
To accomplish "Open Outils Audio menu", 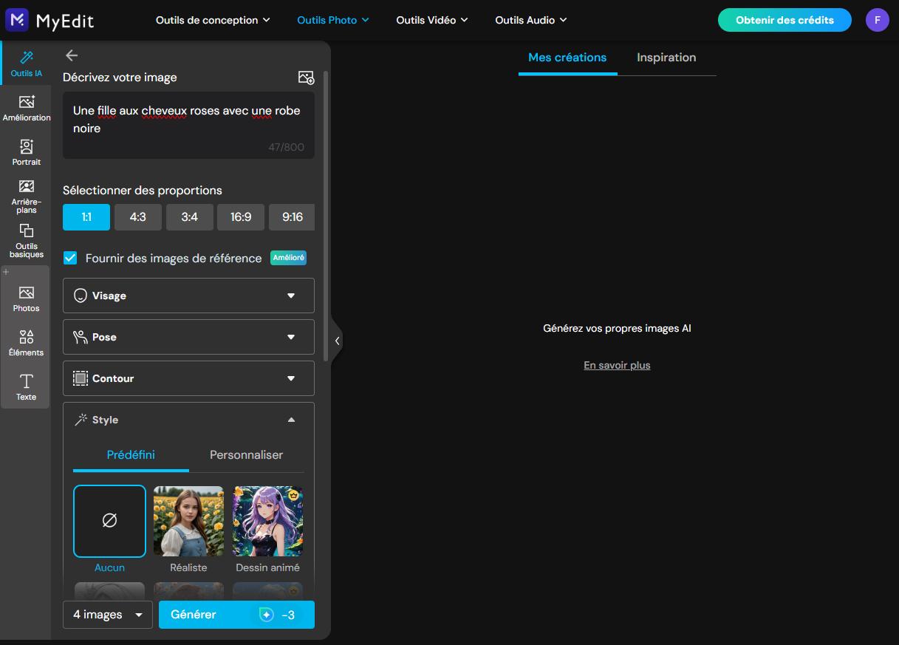I will (531, 20).
